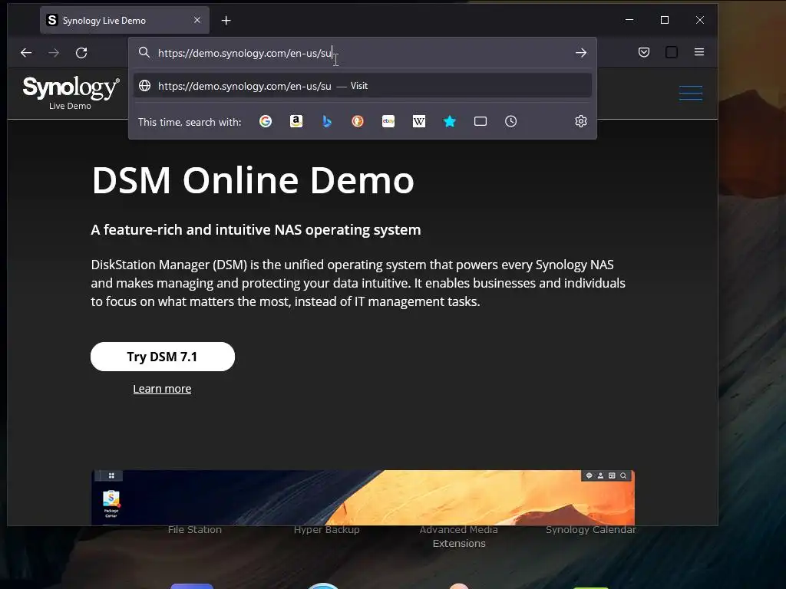The height and width of the screenshot is (589, 786).
Task: Search this time with Bing
Action: (327, 121)
